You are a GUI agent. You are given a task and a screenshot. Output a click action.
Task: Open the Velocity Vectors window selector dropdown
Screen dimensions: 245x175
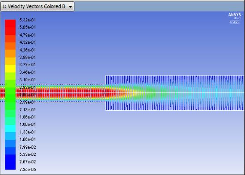[x=38, y=6]
